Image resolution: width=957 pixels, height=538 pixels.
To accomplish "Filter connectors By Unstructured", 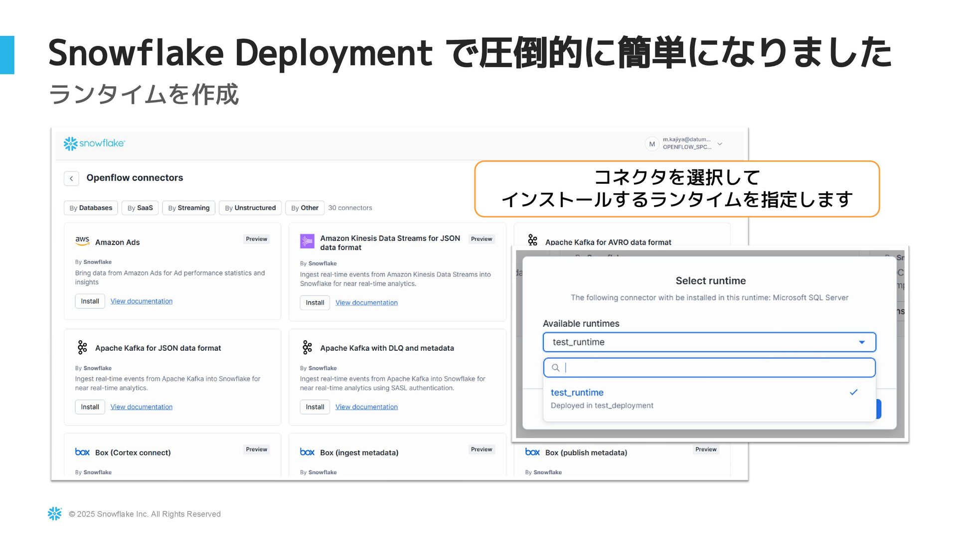I will tap(250, 208).
